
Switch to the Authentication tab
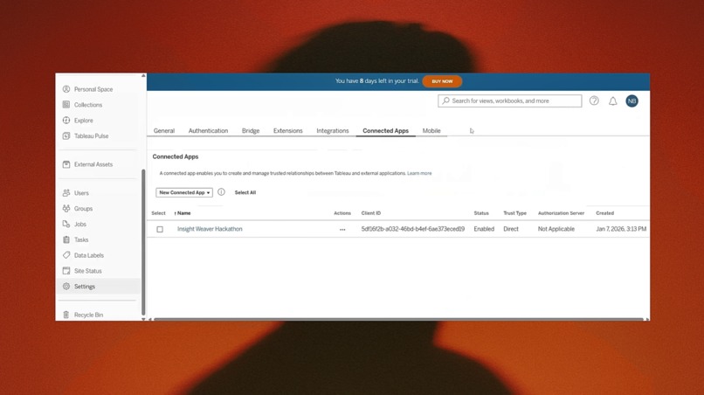pyautogui.click(x=209, y=131)
